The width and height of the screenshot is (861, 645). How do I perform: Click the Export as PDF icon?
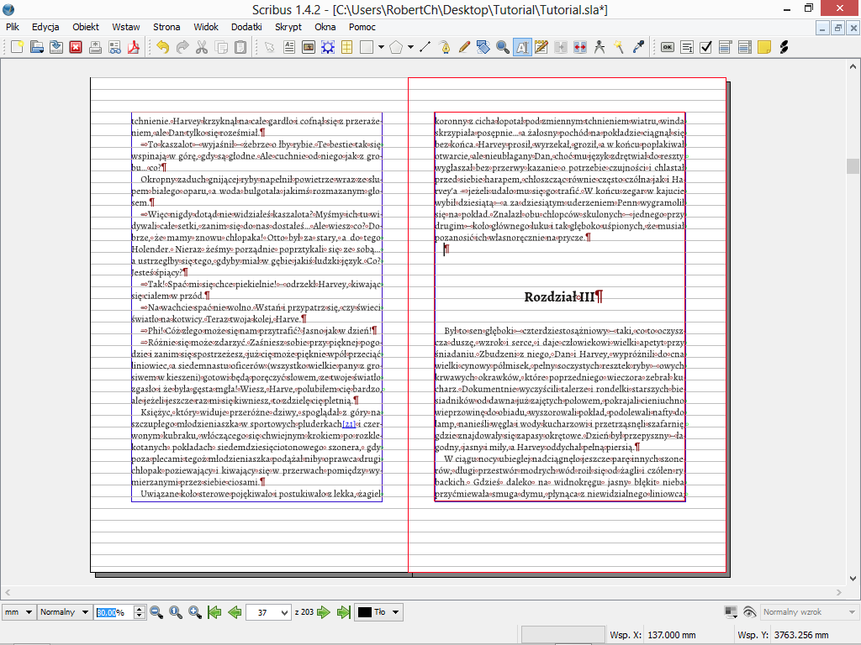point(133,47)
